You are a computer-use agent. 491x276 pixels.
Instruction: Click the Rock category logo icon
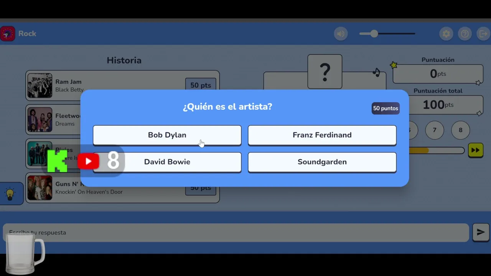(x=7, y=34)
